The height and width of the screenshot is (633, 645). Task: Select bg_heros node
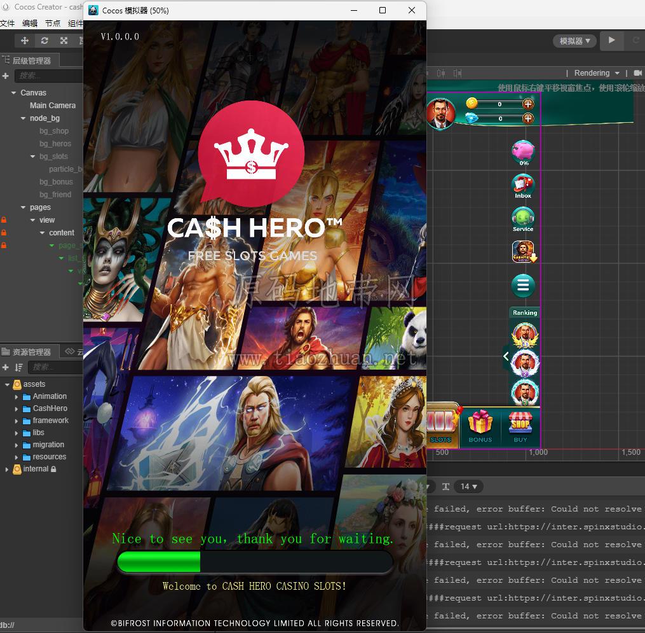55,144
